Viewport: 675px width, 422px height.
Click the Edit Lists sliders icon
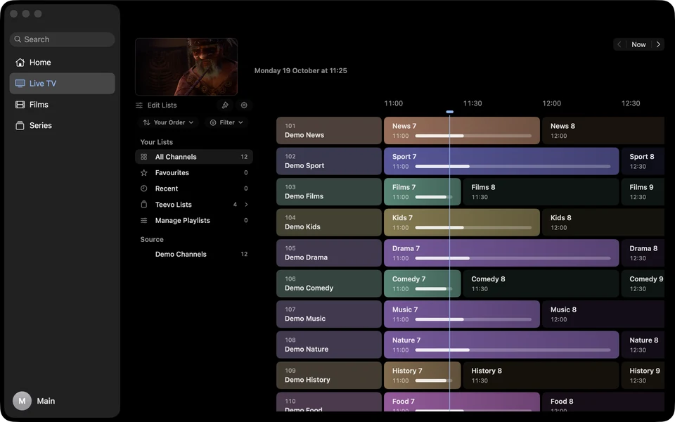[139, 105]
